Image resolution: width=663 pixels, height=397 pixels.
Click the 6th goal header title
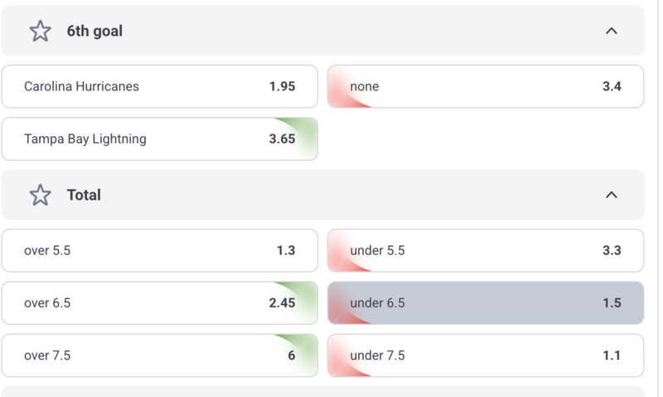point(94,31)
